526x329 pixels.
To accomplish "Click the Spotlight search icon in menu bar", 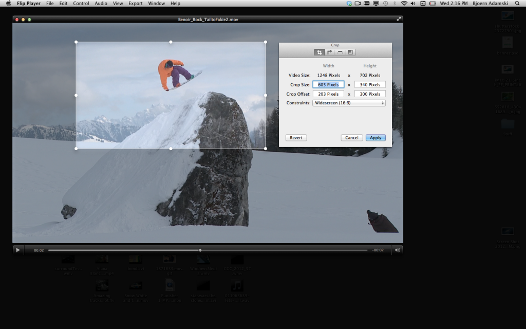I will [516, 3].
